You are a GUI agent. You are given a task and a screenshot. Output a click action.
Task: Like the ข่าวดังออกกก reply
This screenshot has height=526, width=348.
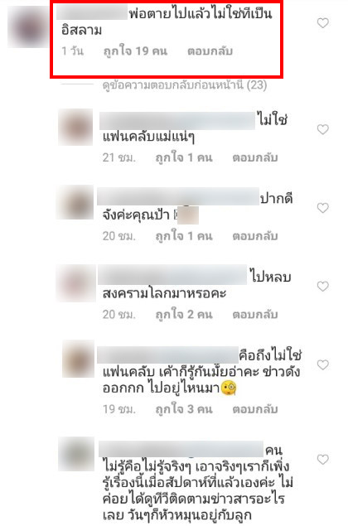(323, 364)
